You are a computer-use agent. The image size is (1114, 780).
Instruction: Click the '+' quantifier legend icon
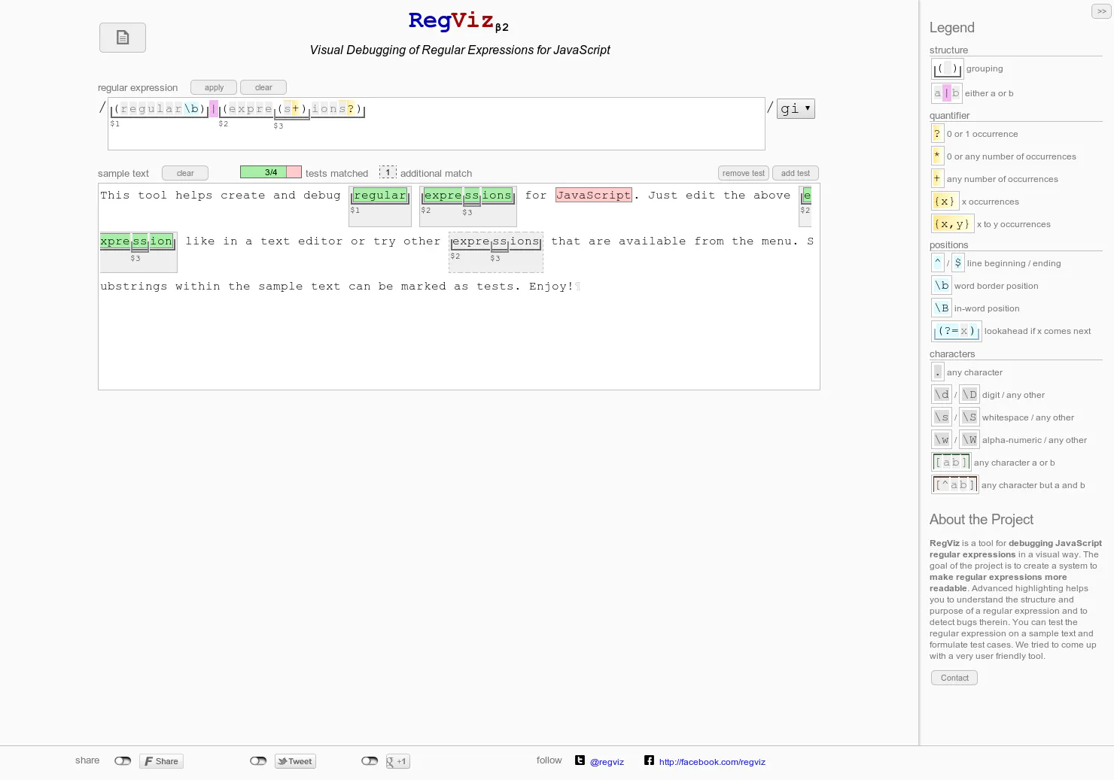click(937, 179)
